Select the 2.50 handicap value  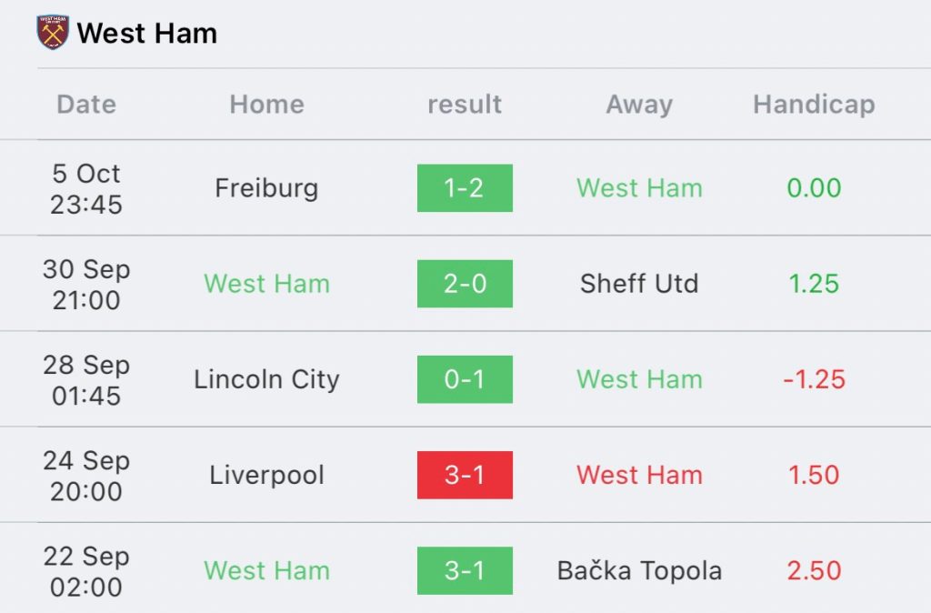point(814,571)
